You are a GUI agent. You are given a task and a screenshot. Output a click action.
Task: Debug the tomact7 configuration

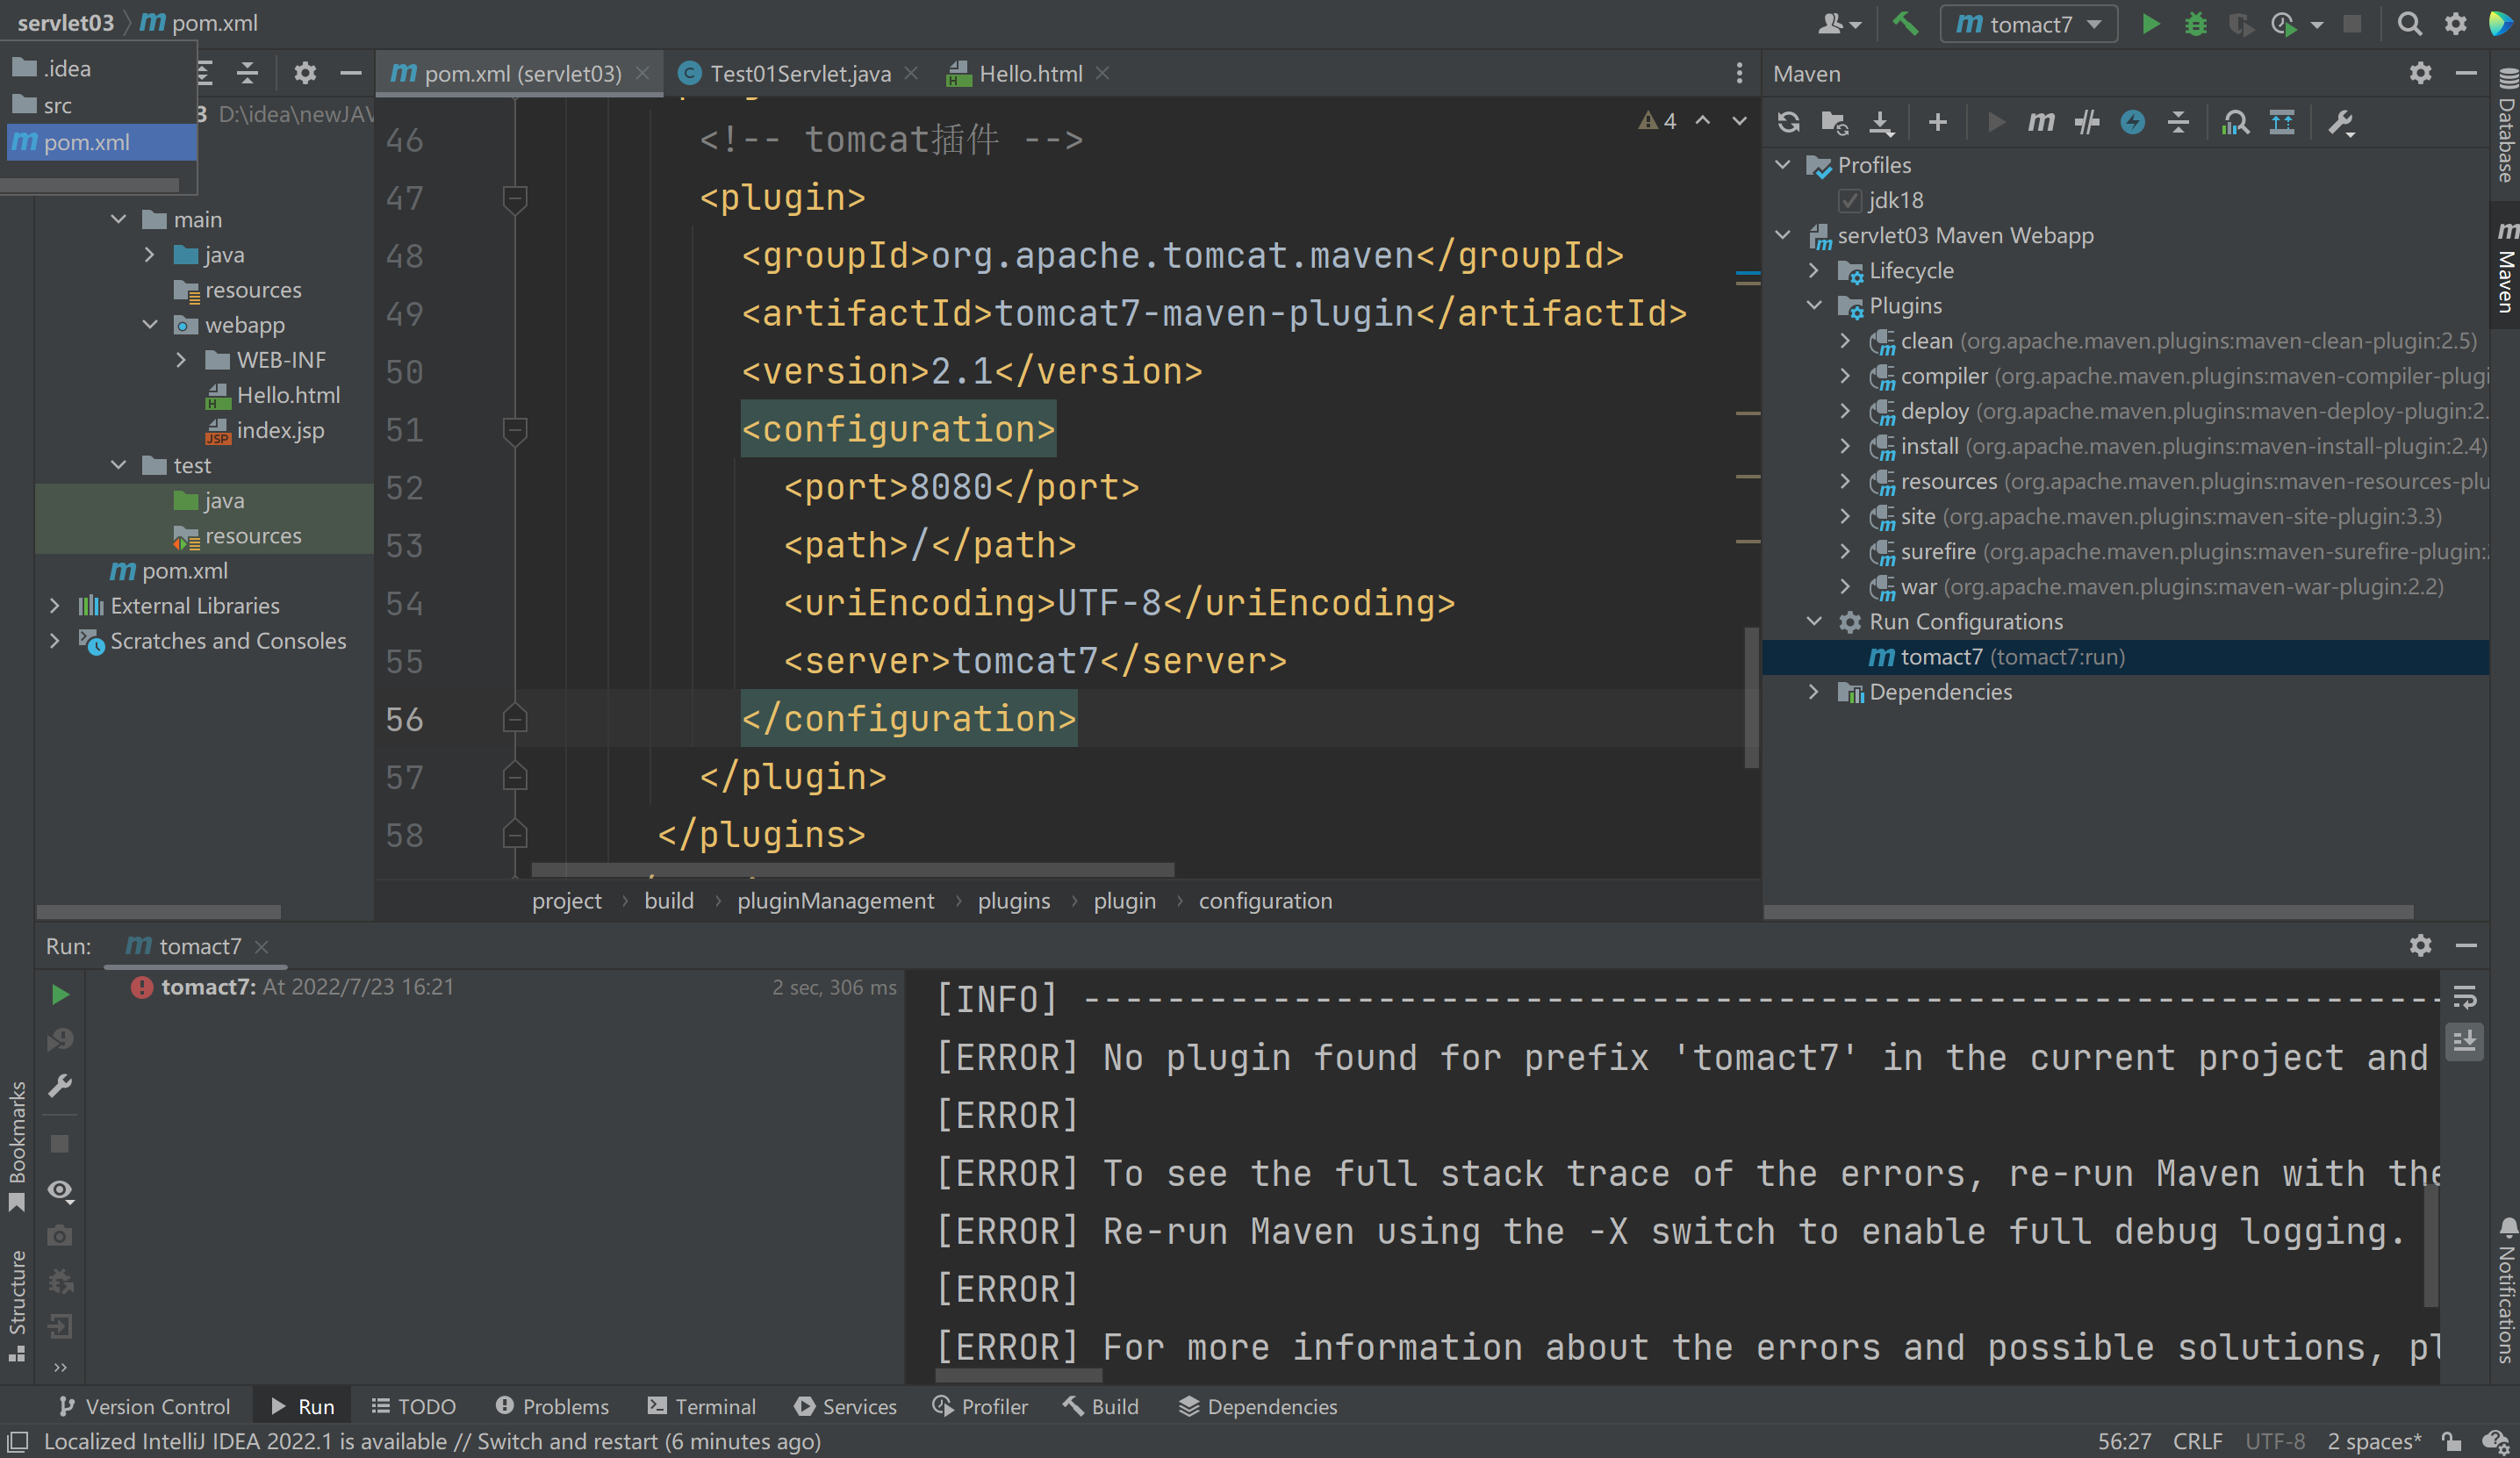click(2195, 24)
